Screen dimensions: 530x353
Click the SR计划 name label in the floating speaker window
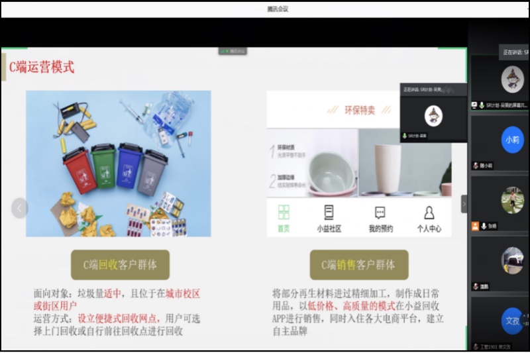tap(417, 136)
